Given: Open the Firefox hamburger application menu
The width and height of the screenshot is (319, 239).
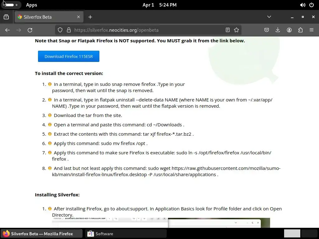Looking at the screenshot, I should [x=312, y=30].
